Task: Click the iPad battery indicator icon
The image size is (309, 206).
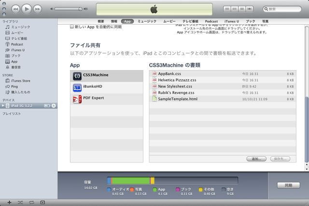Action: [x=47, y=106]
